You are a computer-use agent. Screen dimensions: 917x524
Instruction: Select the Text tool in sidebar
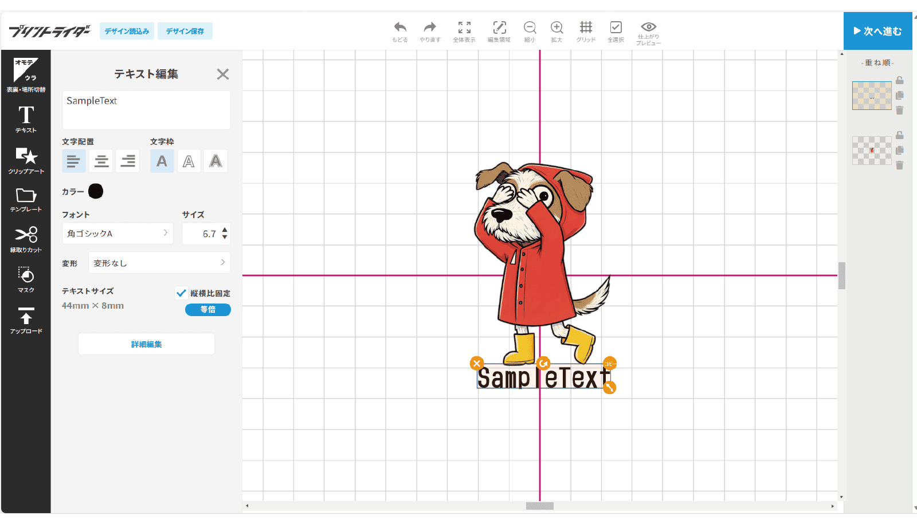[x=26, y=119]
